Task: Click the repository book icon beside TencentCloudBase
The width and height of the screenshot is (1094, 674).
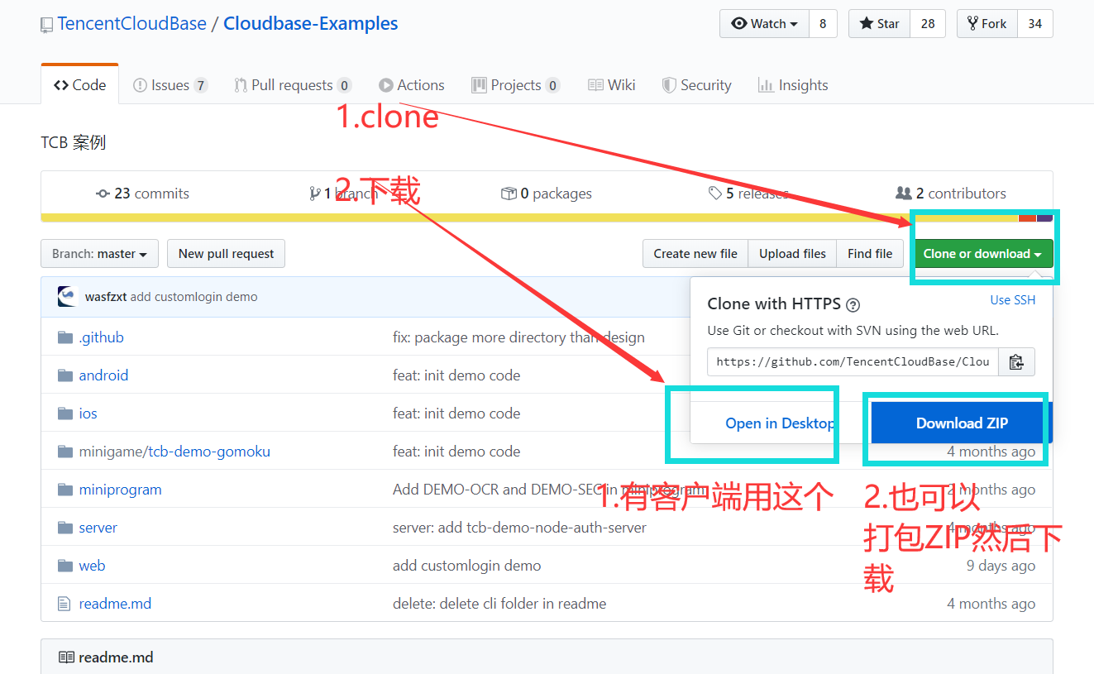Action: point(47,26)
